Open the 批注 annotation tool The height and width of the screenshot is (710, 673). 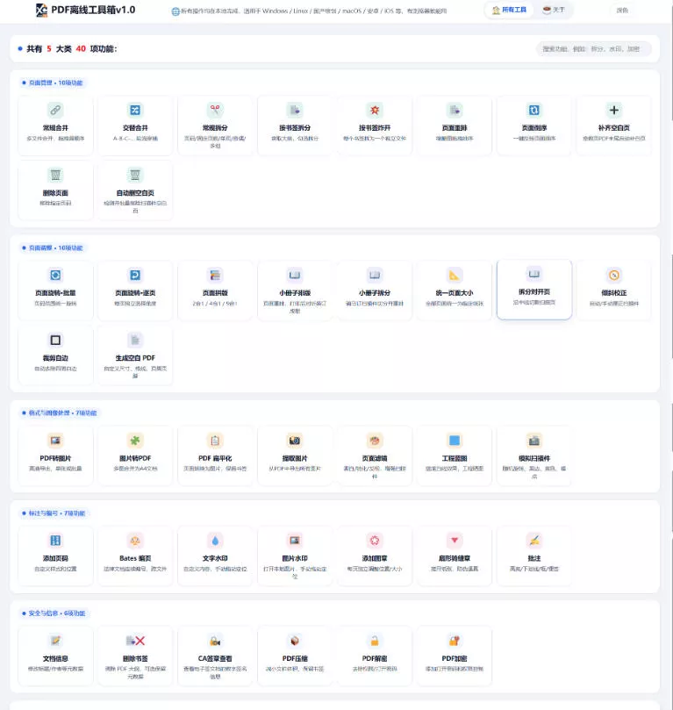point(534,556)
